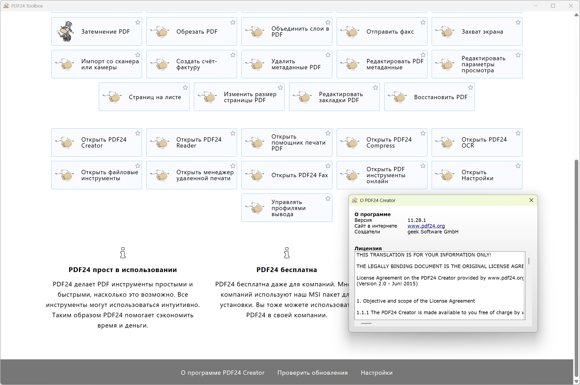Screen dimensions: 580x385
Task: Open Управлять профилями вывода tile
Action: pos(287,208)
